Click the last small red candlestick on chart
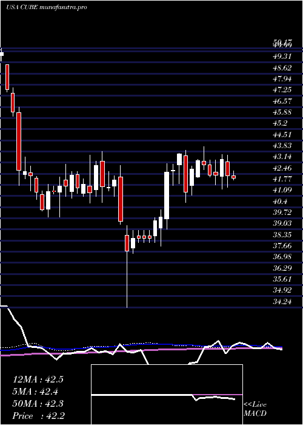 click(233, 177)
